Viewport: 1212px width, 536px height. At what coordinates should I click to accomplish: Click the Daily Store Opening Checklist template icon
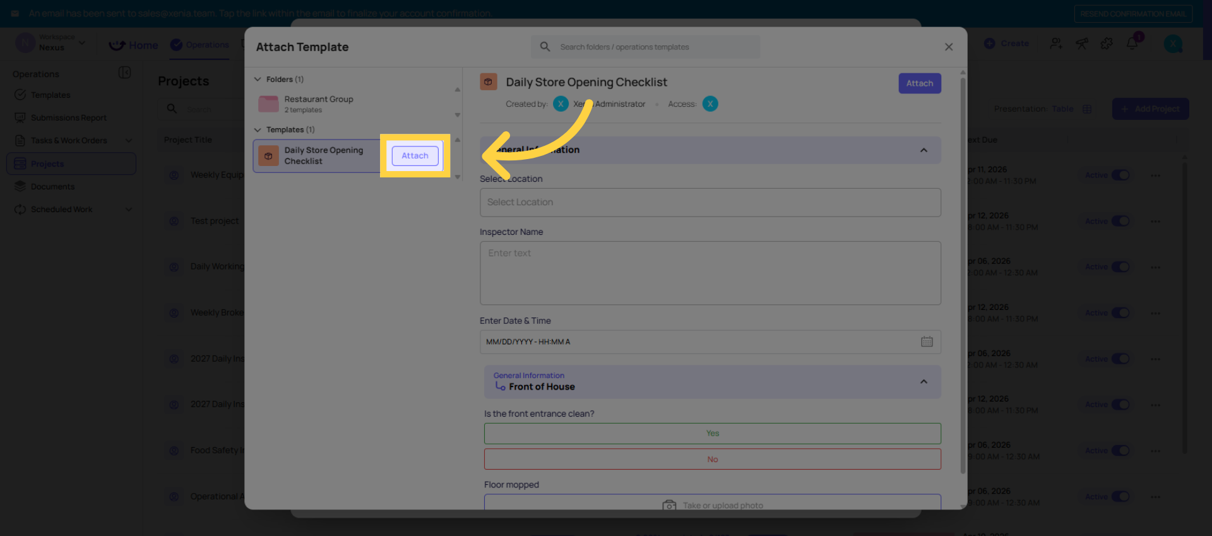(x=268, y=156)
